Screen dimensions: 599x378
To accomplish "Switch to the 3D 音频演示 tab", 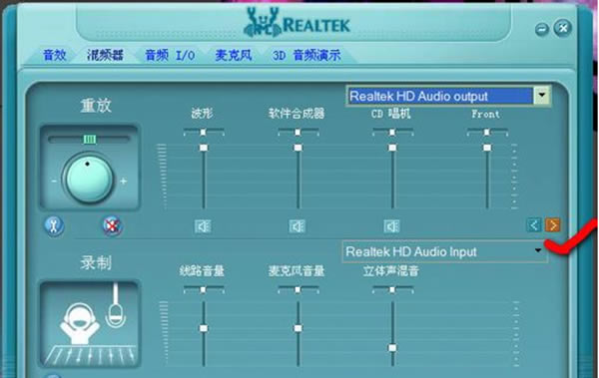I will [x=306, y=56].
